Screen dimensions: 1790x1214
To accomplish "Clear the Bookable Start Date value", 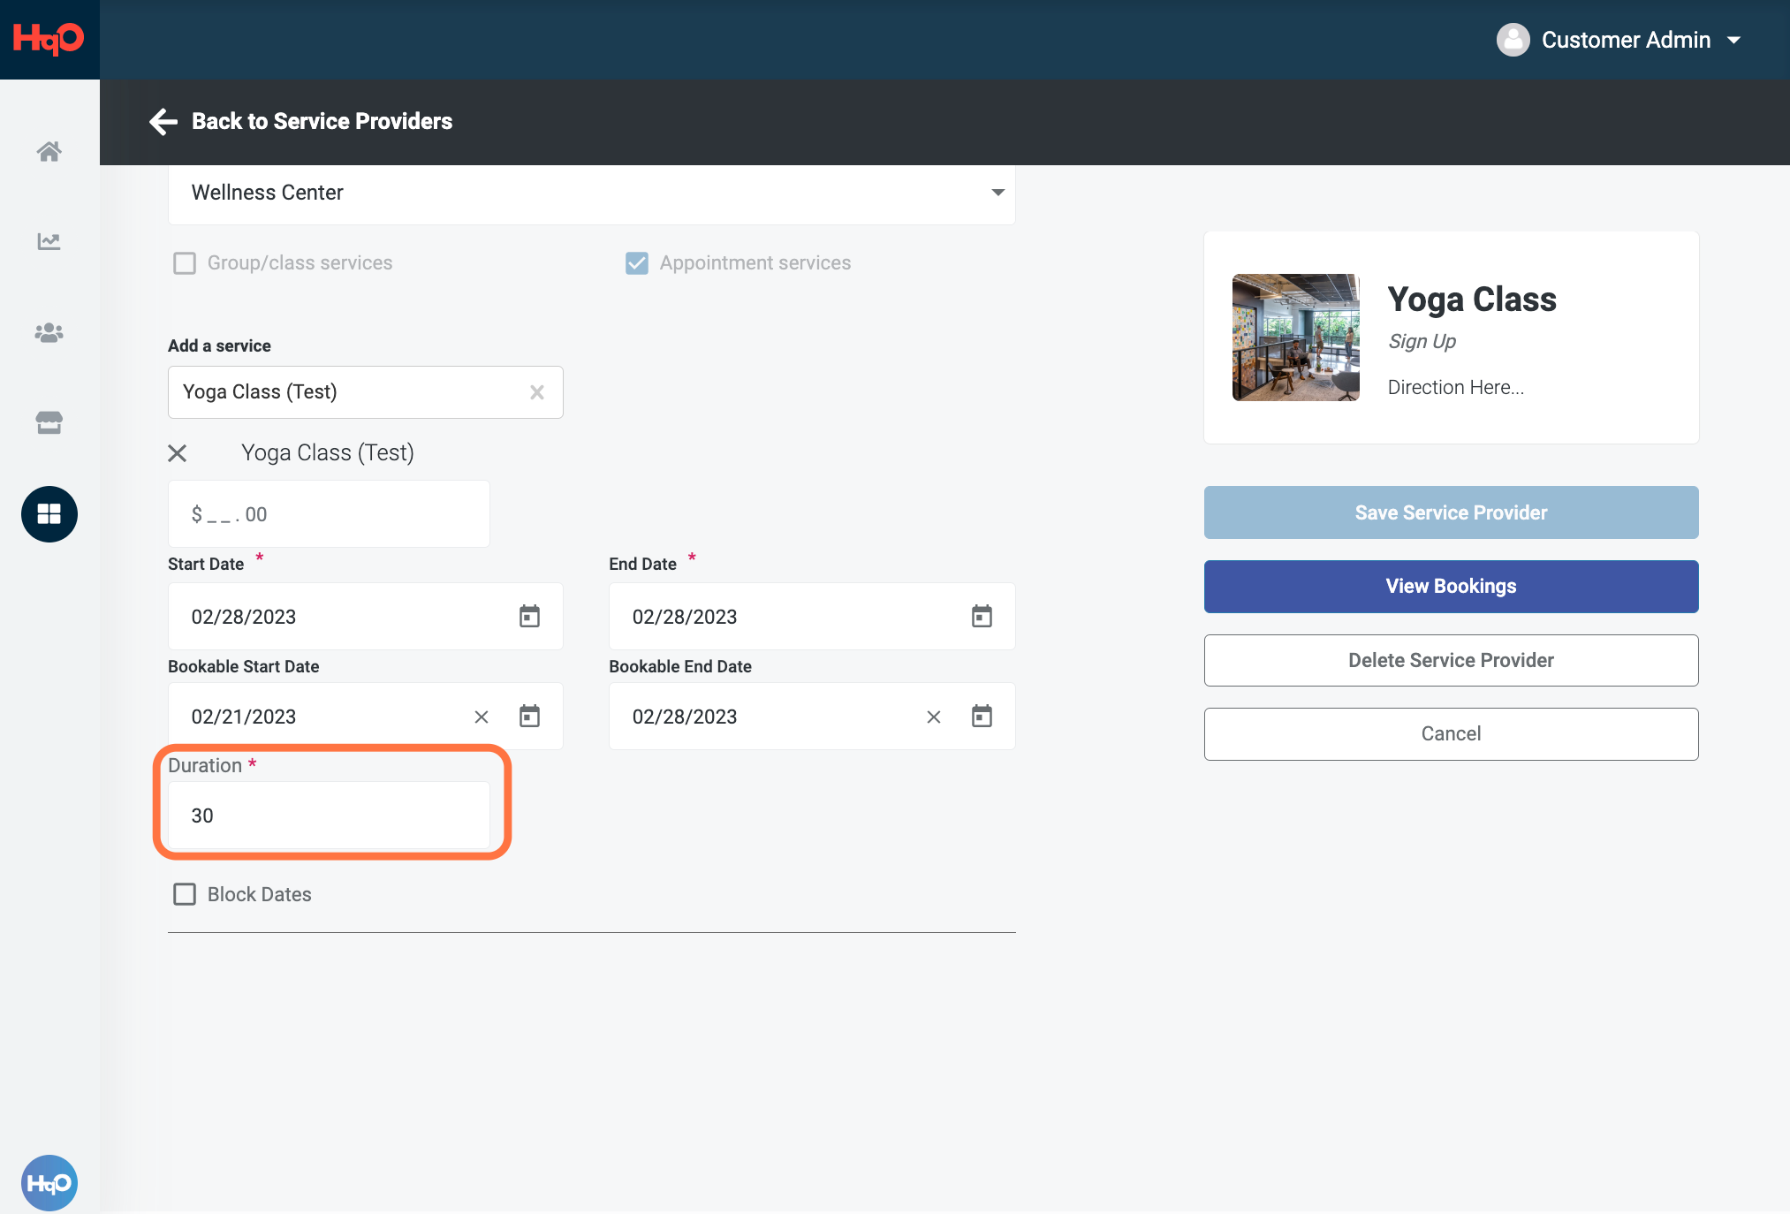I will coord(482,717).
